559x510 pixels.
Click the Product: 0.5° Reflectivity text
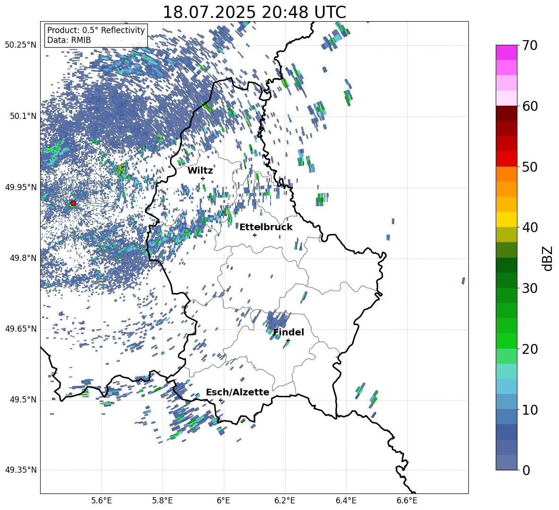tap(96, 30)
